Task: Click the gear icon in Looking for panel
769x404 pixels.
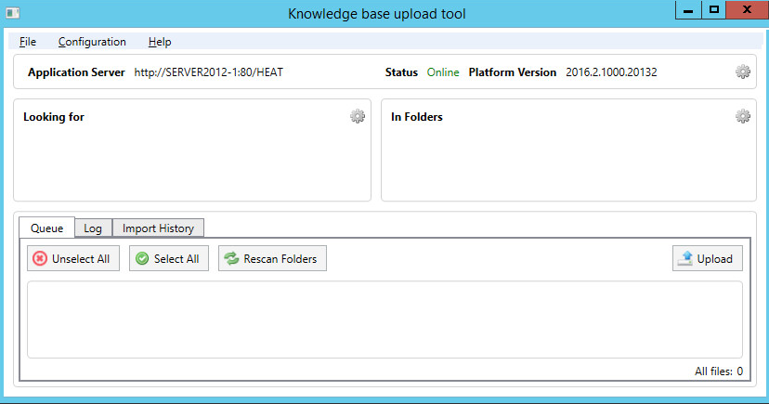Action: (357, 116)
